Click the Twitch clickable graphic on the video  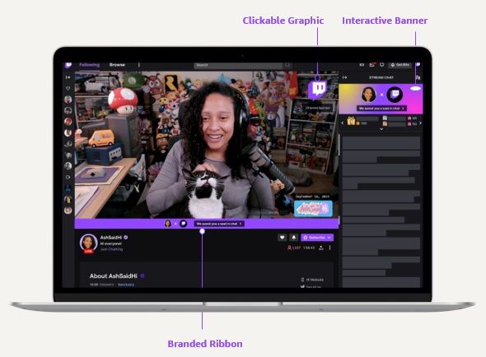pyautogui.click(x=318, y=90)
